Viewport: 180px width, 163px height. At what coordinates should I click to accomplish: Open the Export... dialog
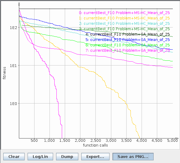point(95,156)
